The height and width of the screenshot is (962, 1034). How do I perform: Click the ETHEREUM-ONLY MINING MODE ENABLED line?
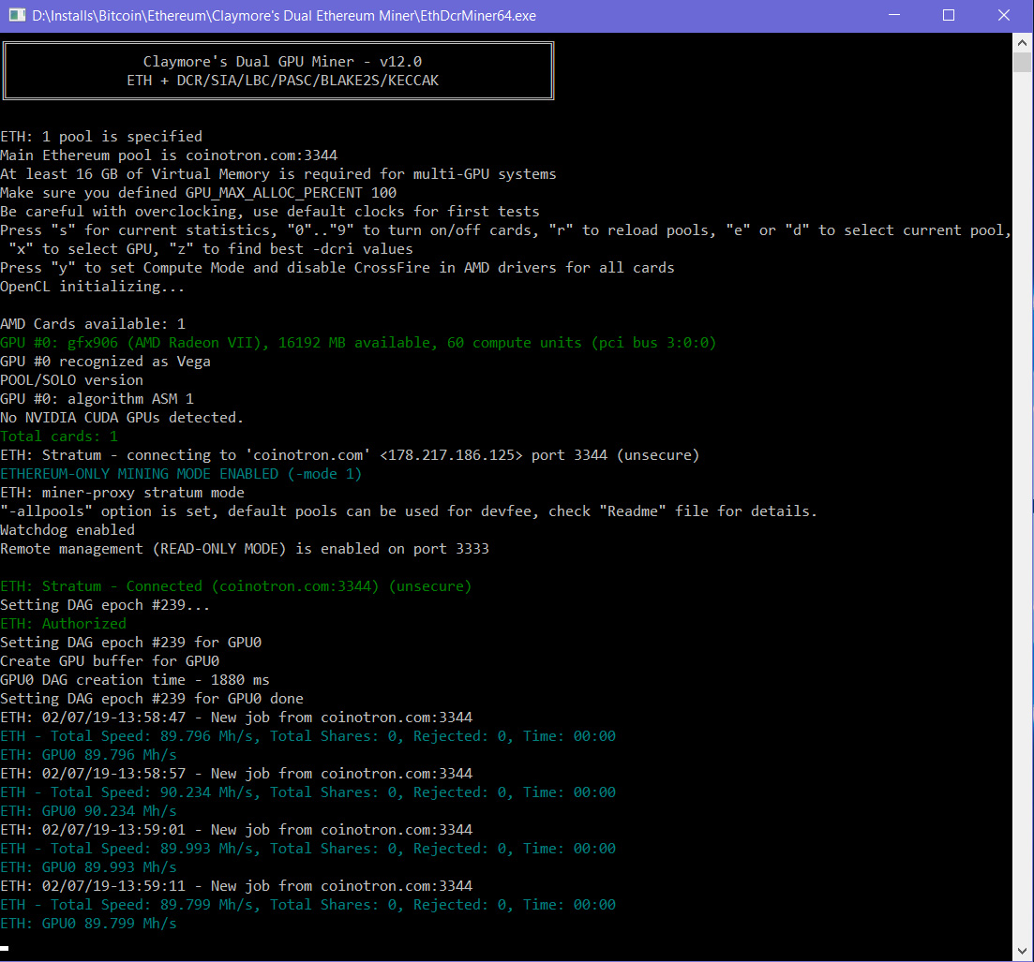click(x=181, y=474)
